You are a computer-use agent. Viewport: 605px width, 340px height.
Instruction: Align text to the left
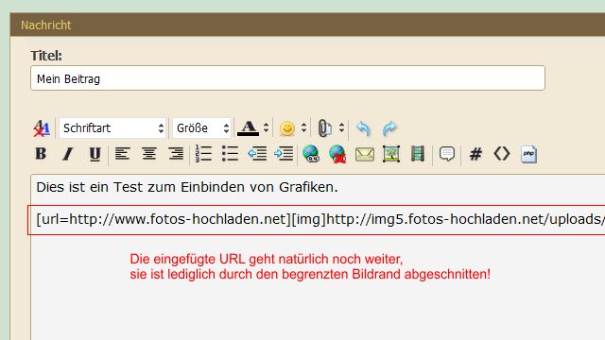click(x=122, y=154)
